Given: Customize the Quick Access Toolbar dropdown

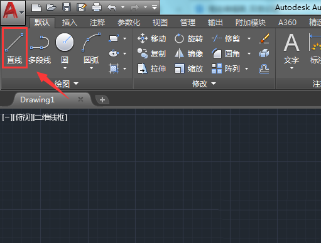Looking at the screenshot, I should [155, 8].
